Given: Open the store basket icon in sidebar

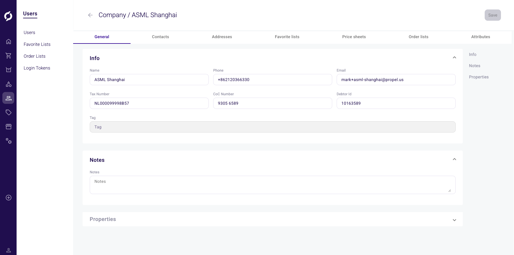Looking at the screenshot, I should point(9,70).
